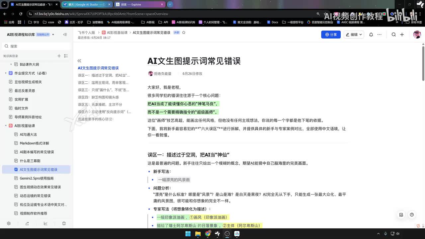This screenshot has height=239, width=425.
Task: Collapse the document outline panel
Action: [x=79, y=61]
